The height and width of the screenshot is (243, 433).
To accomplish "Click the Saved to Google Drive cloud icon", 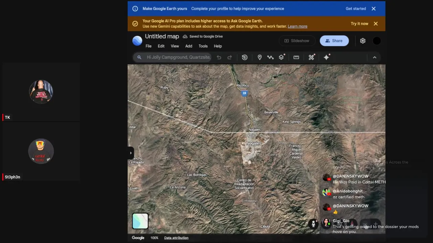I will tap(185, 36).
